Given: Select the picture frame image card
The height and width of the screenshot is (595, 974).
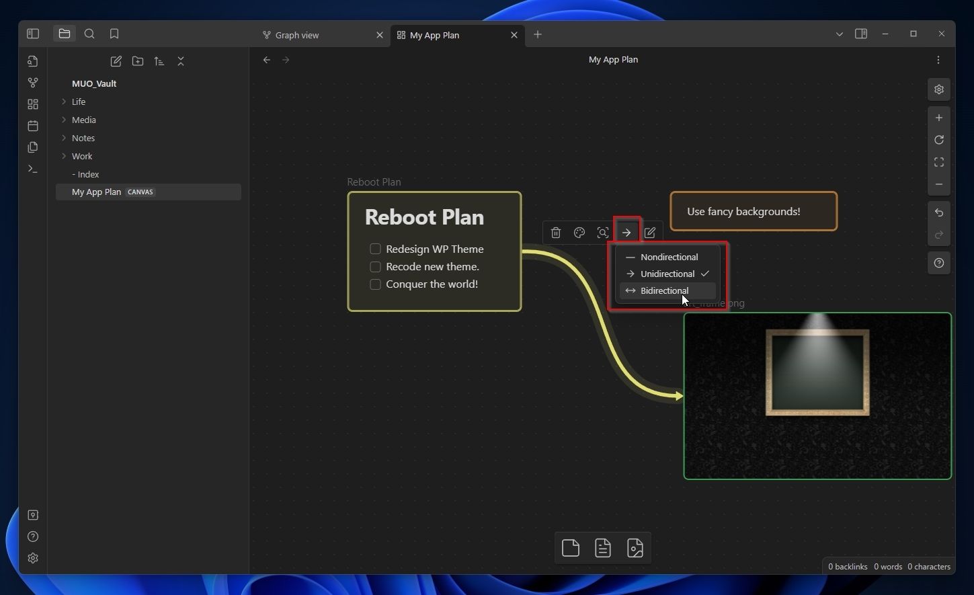Looking at the screenshot, I should click(817, 396).
